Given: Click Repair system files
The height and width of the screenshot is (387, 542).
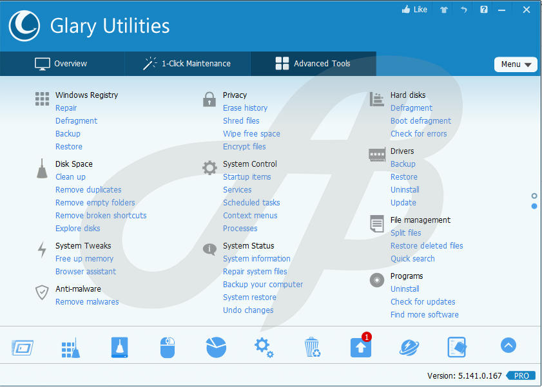Looking at the screenshot, I should (x=255, y=272).
